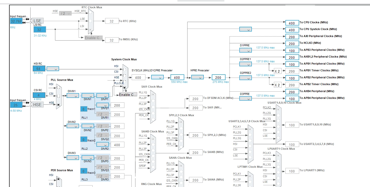Open the D1PPRE divider dropdown

246,50
